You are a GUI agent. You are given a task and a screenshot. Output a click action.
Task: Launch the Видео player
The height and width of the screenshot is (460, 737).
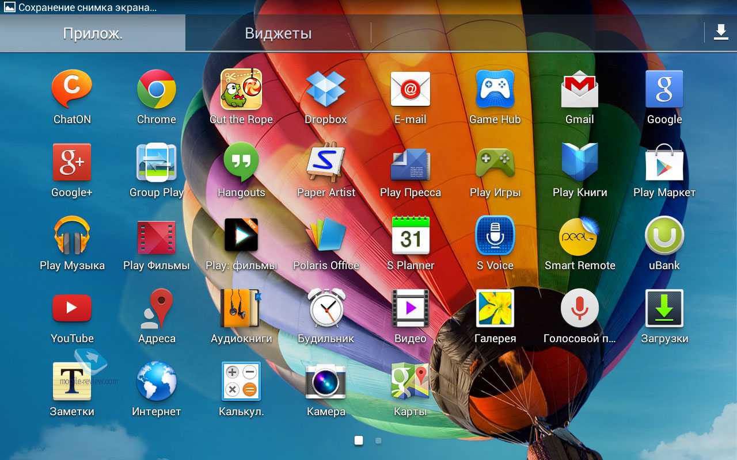coord(411,308)
